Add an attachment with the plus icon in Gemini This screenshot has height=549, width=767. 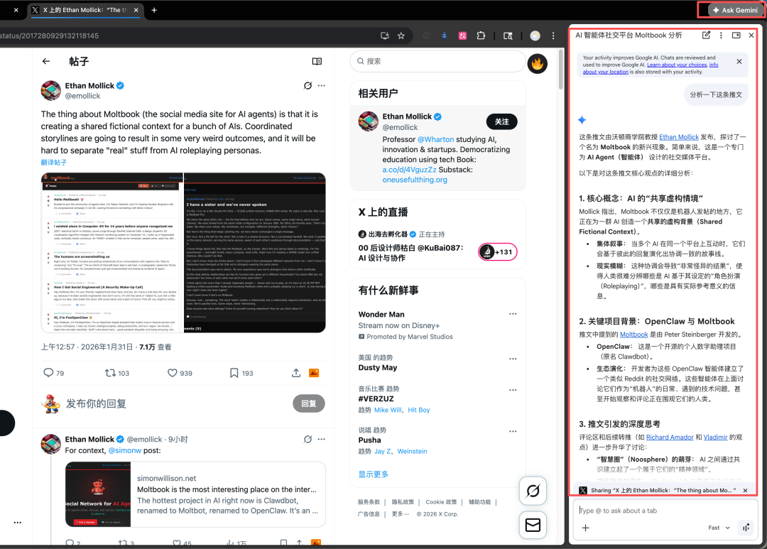pos(586,528)
